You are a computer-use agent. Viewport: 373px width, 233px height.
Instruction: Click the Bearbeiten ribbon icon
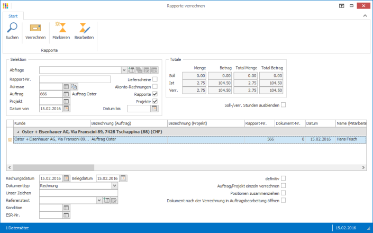pyautogui.click(x=84, y=29)
